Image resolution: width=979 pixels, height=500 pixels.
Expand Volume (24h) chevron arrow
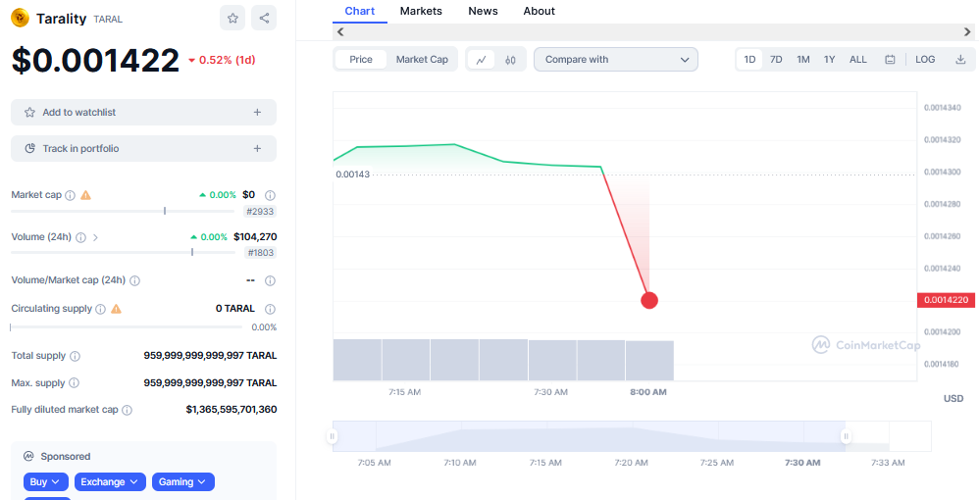(x=95, y=237)
